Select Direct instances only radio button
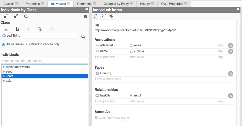This screenshot has width=242, height=126. click(x=28, y=45)
